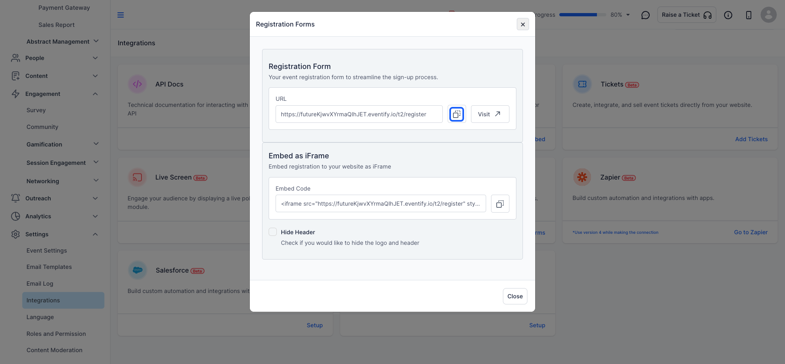This screenshot has height=364, width=785.
Task: Open the 80% progress dropdown arrow
Action: pyautogui.click(x=628, y=15)
